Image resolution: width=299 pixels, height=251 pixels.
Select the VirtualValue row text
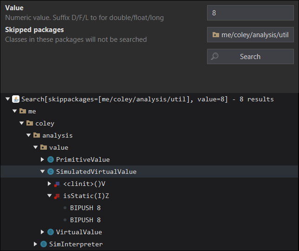pyautogui.click(x=79, y=232)
